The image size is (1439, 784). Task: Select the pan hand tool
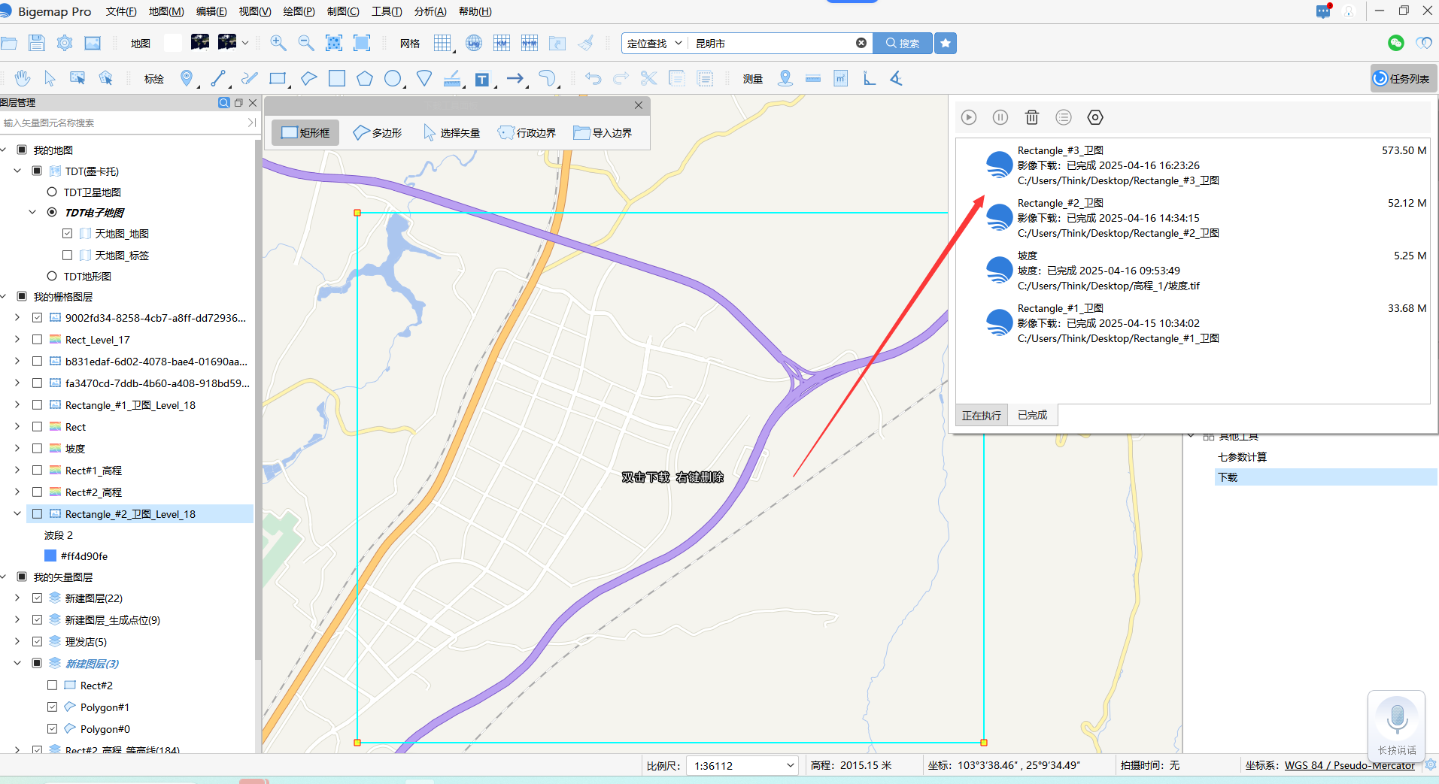[23, 78]
